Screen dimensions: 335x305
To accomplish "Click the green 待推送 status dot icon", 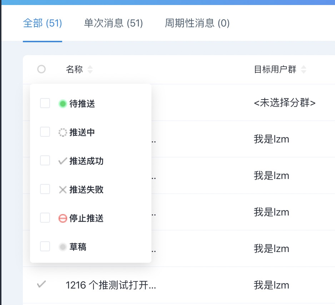I will click(x=62, y=104).
